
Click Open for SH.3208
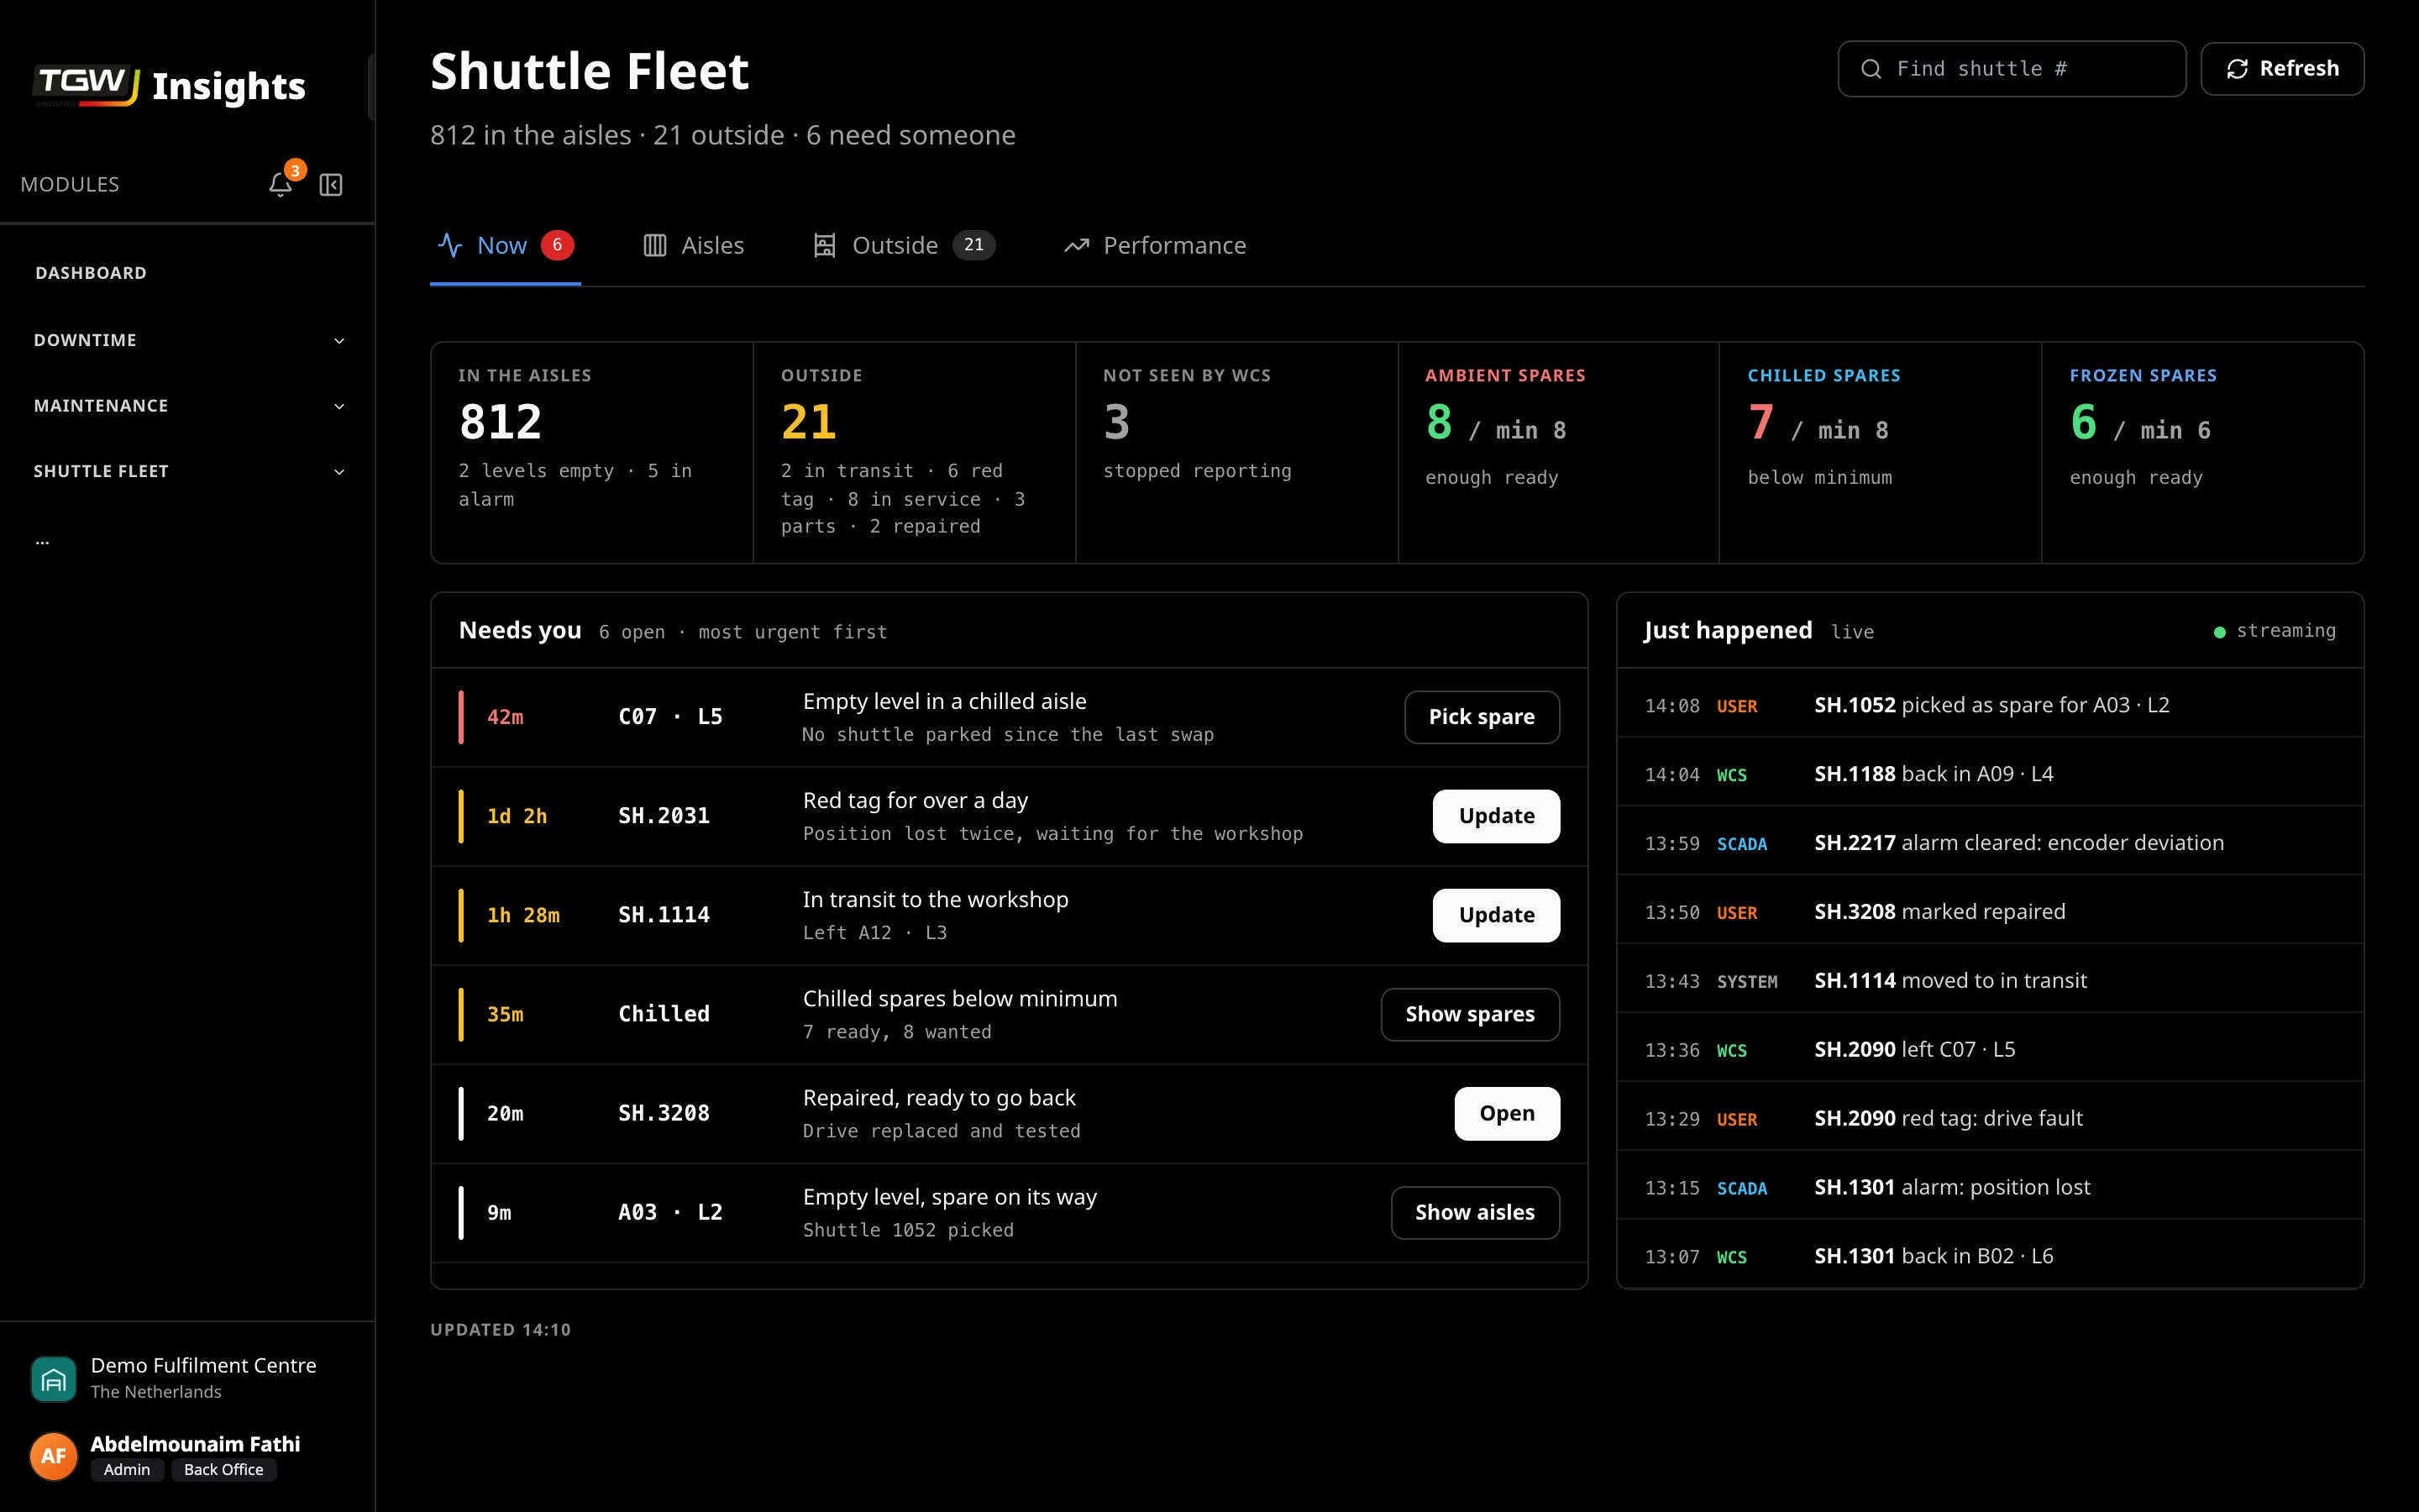tap(1508, 1113)
